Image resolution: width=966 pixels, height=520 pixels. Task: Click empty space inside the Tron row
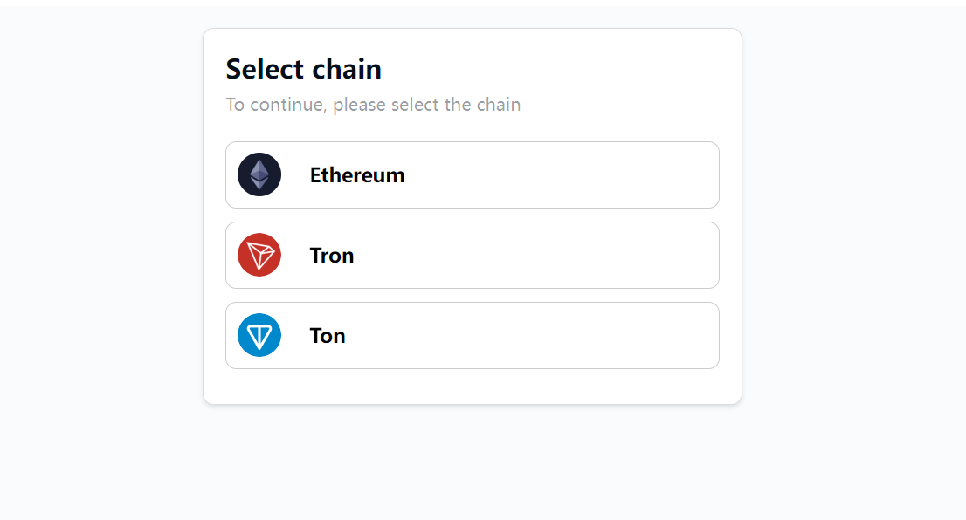(x=568, y=255)
